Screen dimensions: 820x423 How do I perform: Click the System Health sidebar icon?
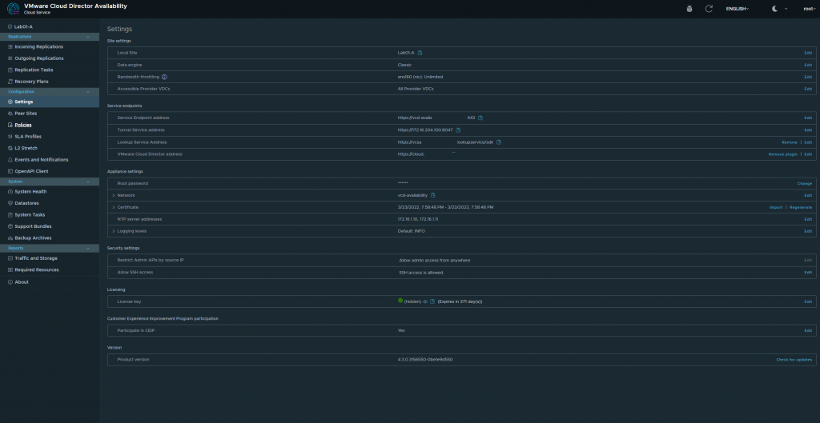click(10, 192)
